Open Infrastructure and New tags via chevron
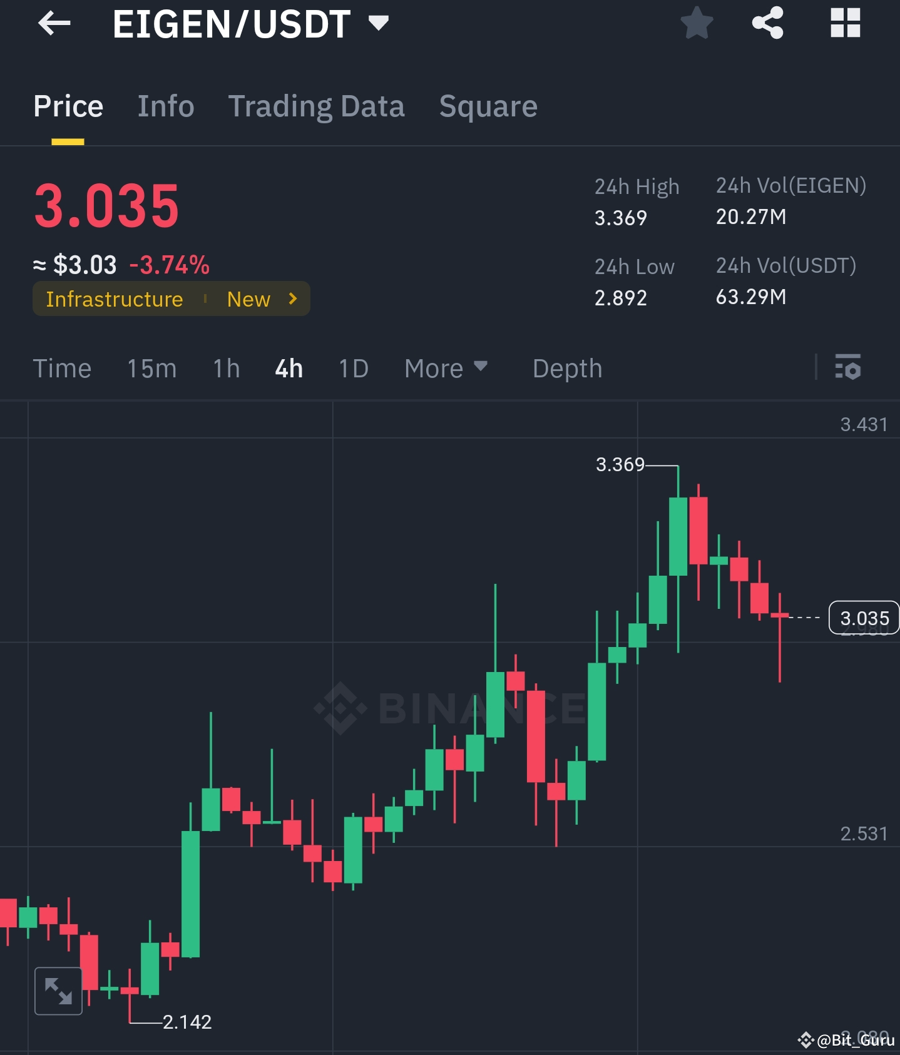The width and height of the screenshot is (900, 1055). point(292,299)
